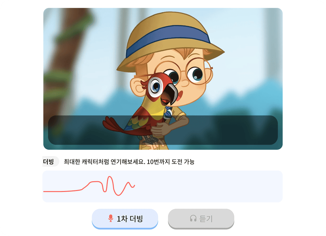Click the gray headphones icon
The width and height of the screenshot is (326, 236).
point(193,218)
